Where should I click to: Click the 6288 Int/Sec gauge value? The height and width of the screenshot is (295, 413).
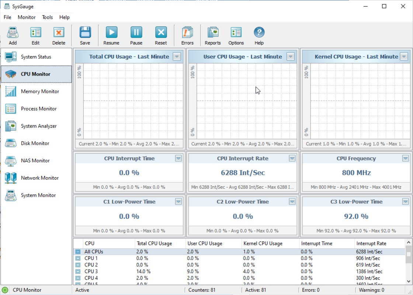[243, 173]
